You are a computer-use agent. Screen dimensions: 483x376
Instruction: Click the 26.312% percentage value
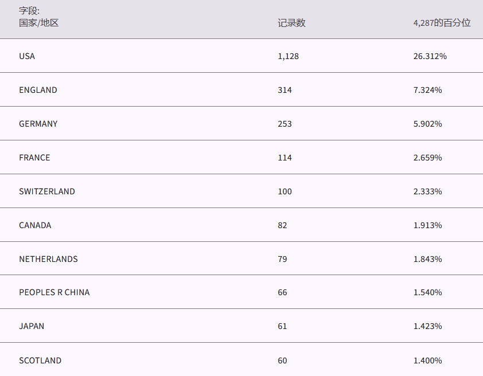point(430,56)
